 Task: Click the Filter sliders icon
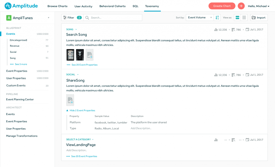65,18
